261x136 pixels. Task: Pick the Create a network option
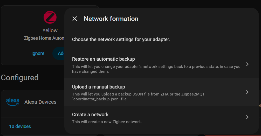(90, 115)
